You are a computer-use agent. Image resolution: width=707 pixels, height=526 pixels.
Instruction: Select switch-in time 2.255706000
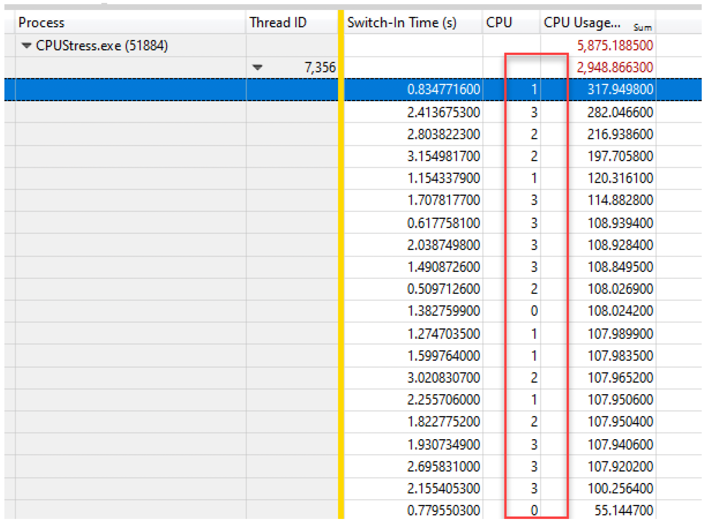pyautogui.click(x=444, y=400)
